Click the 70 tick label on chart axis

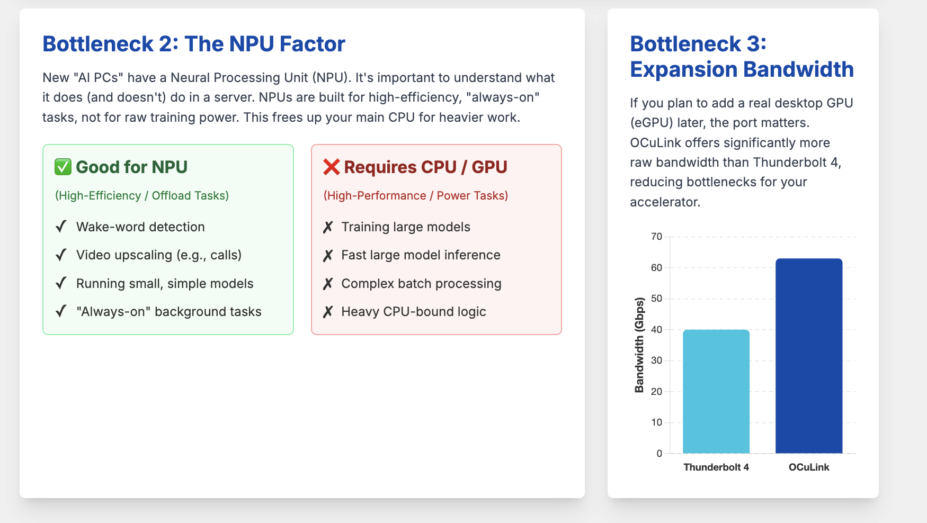click(x=657, y=237)
